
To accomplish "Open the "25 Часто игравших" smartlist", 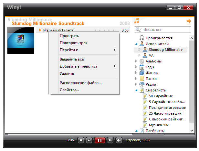I will click(x=165, y=113).
